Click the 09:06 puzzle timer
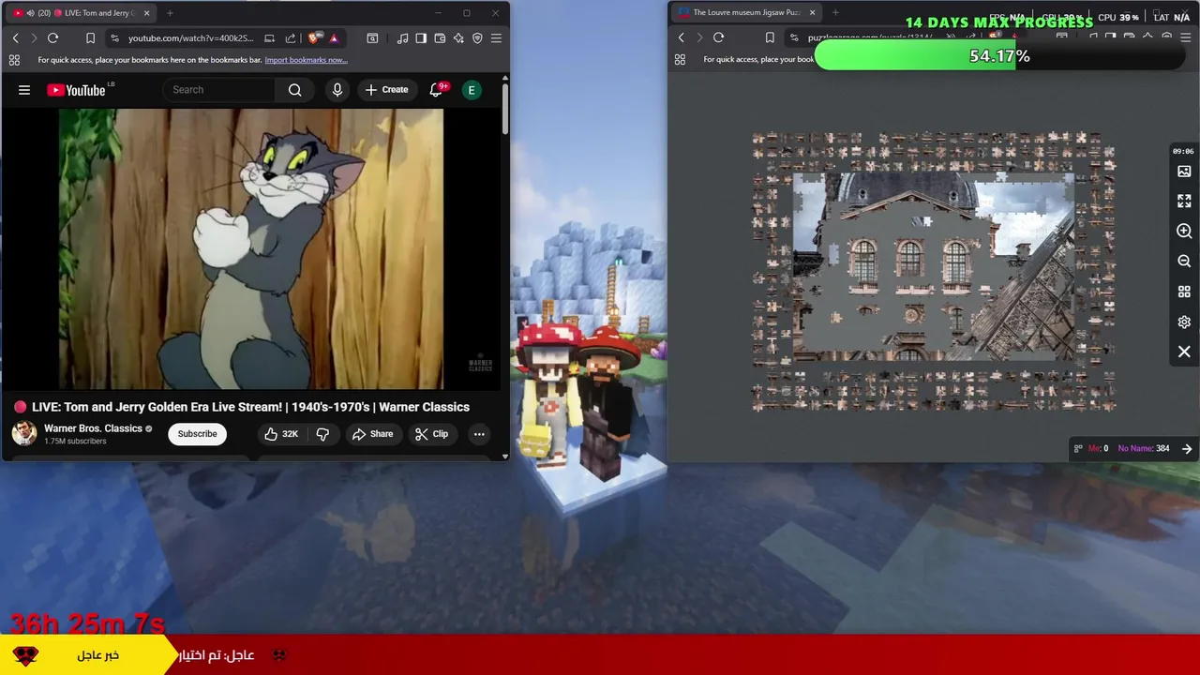The width and height of the screenshot is (1200, 675). 1183,151
